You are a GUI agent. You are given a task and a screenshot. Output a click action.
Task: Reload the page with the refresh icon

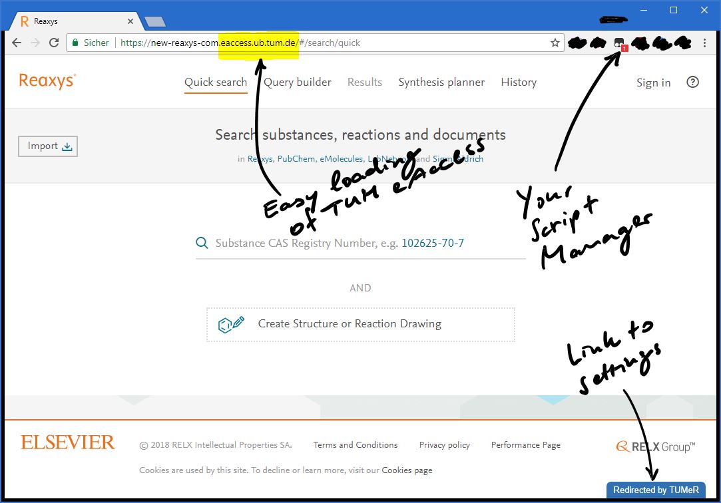(x=54, y=42)
